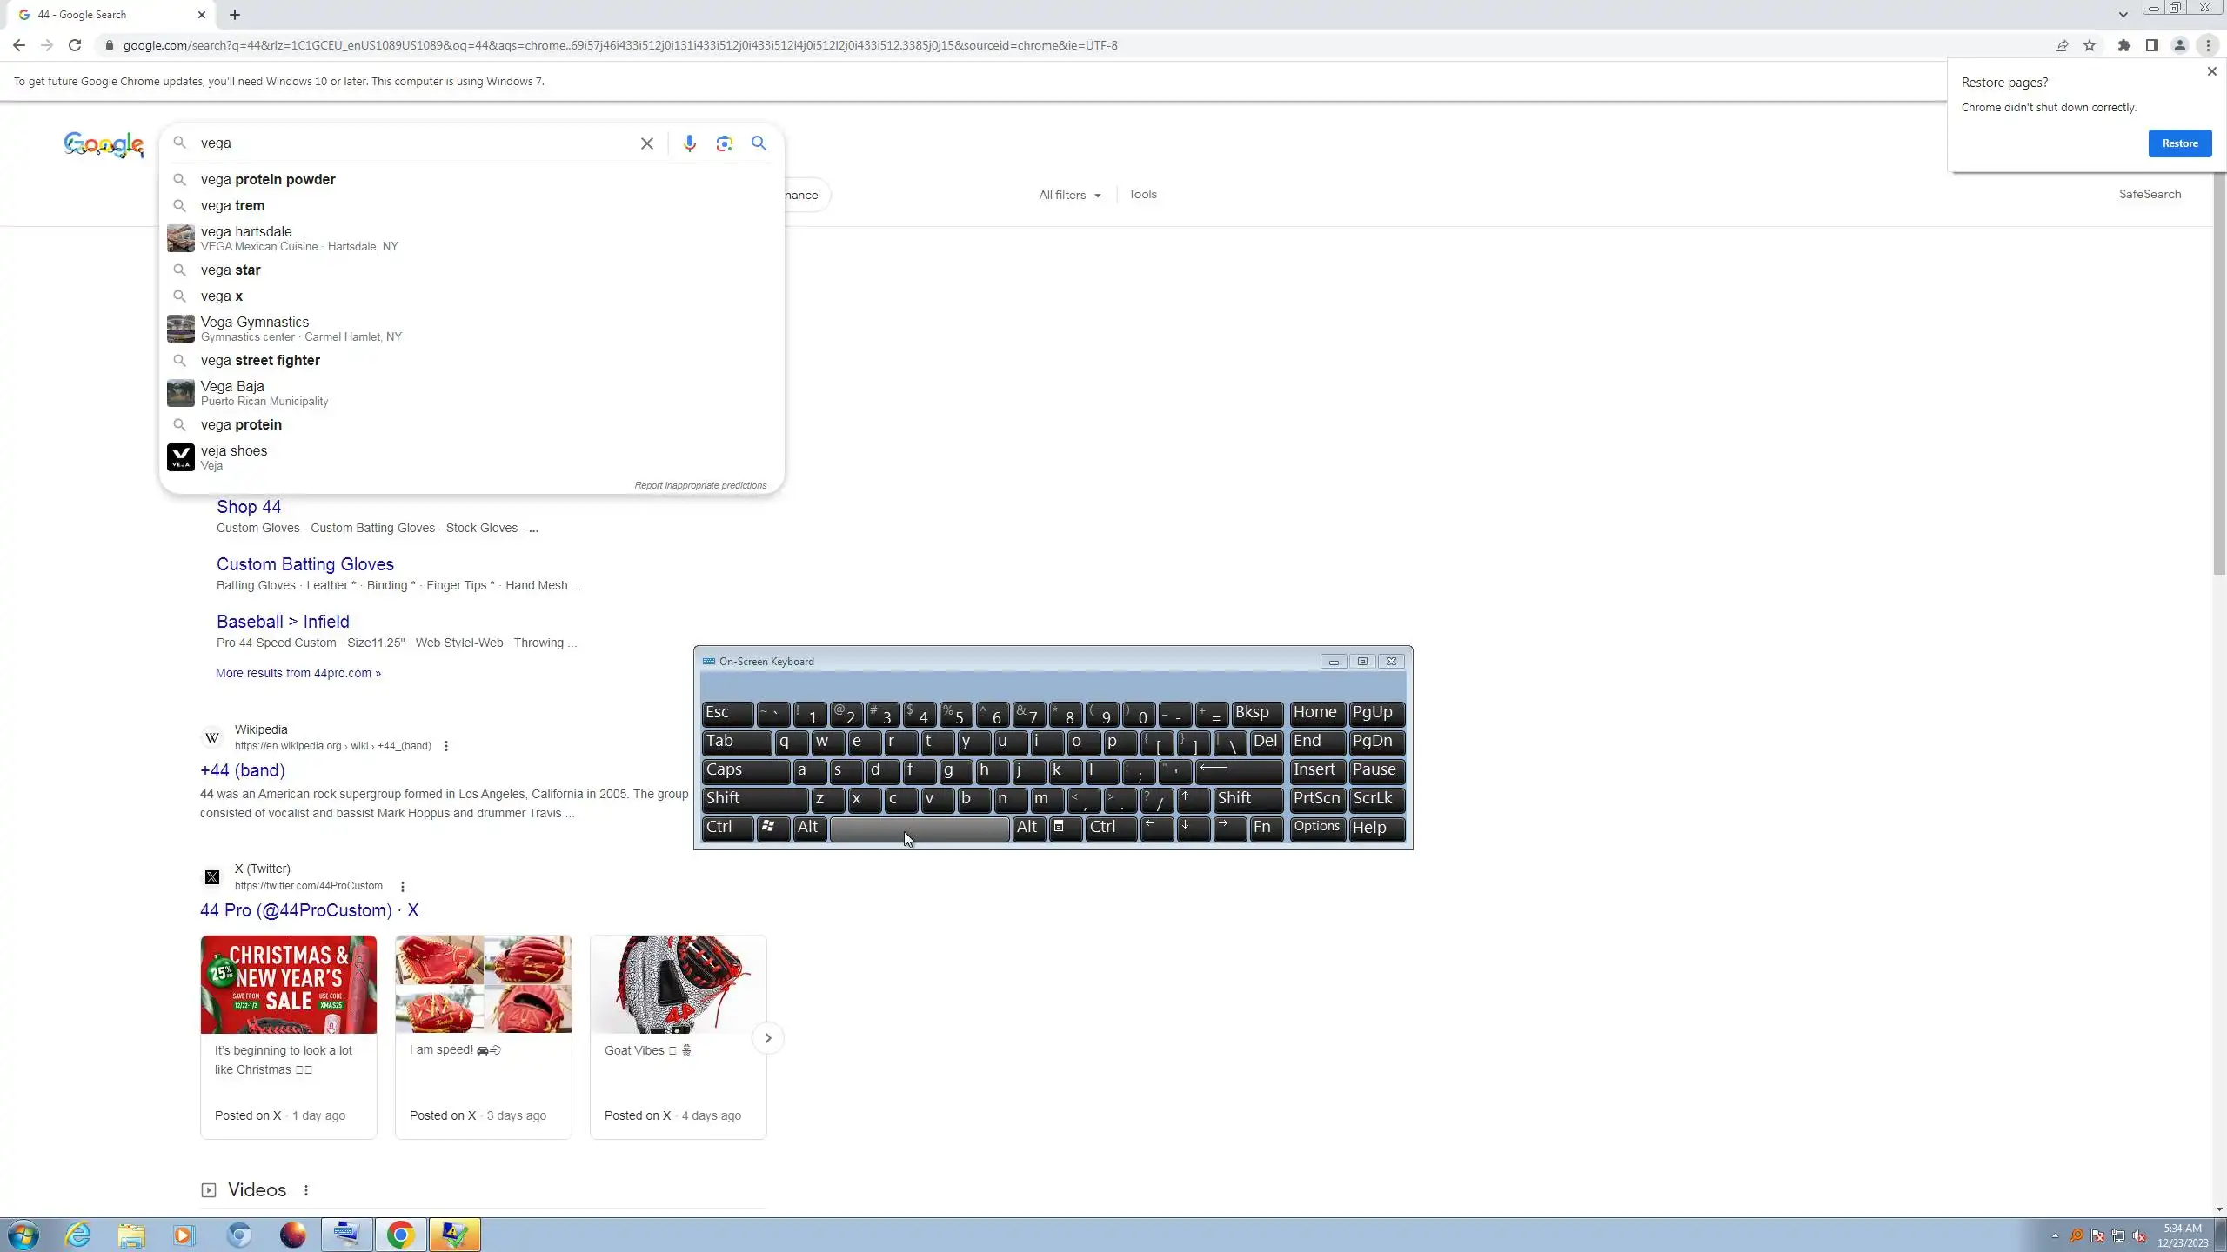2227x1252 pixels.
Task: Expand the All filters dropdown
Action: (1069, 195)
